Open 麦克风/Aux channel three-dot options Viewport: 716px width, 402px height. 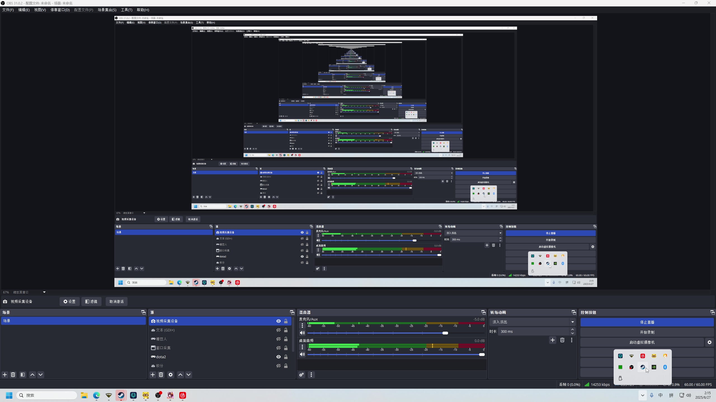coord(302,326)
